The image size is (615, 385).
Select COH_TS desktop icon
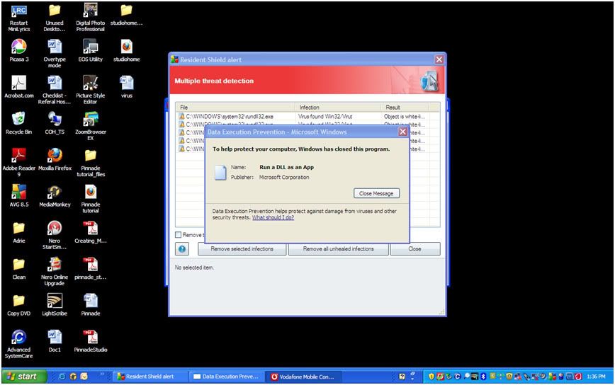pyautogui.click(x=55, y=123)
